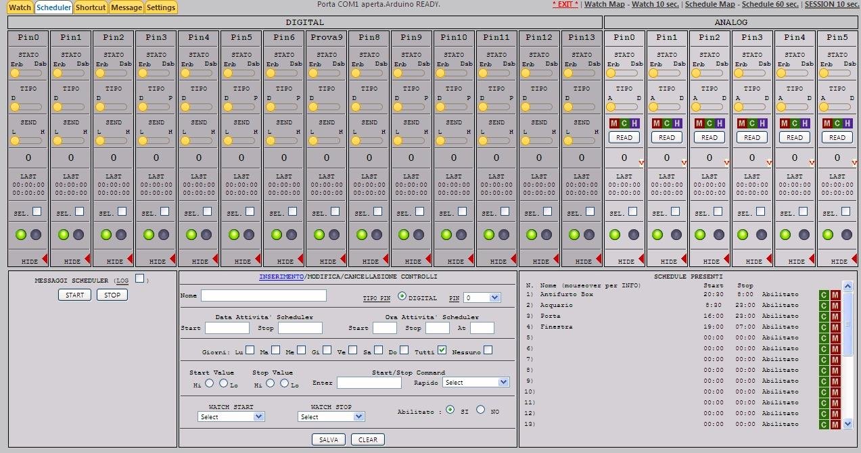Click the red M icon beside Acquario
Viewport: 861px width, 453px height.
tap(835, 306)
